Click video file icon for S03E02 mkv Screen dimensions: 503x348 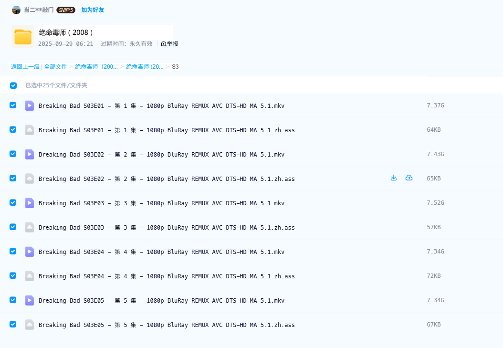click(x=30, y=154)
